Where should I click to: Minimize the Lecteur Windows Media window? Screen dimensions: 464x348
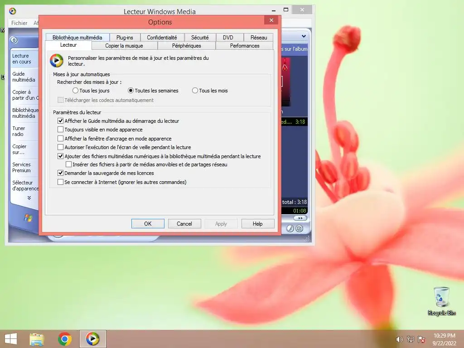[x=274, y=10]
